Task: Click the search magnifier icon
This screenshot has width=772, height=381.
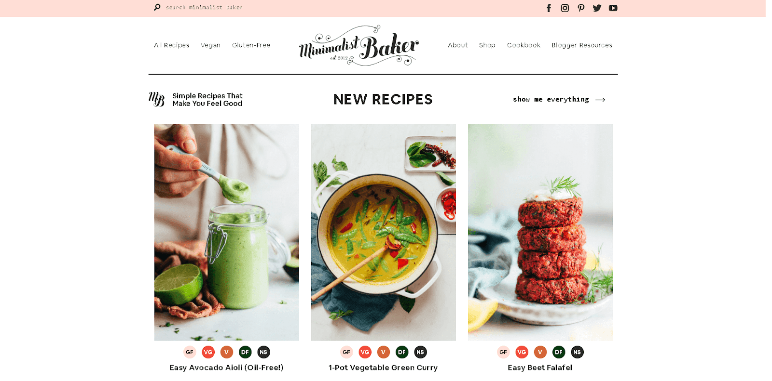Action: [157, 7]
